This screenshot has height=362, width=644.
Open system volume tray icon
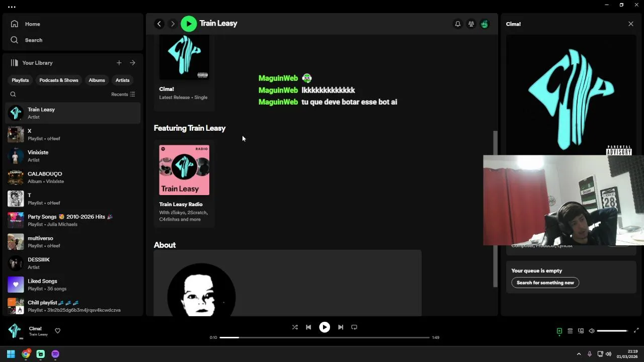608,354
